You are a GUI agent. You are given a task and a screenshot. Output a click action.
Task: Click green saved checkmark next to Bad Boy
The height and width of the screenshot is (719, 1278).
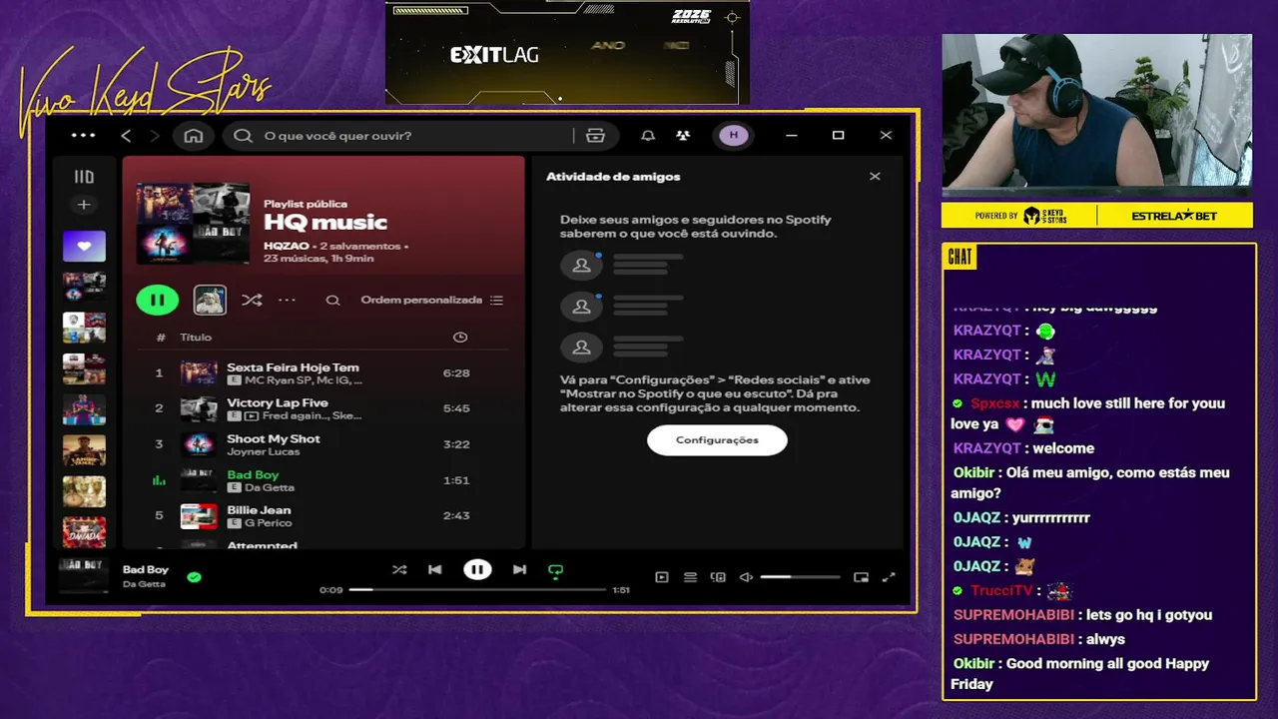194,576
